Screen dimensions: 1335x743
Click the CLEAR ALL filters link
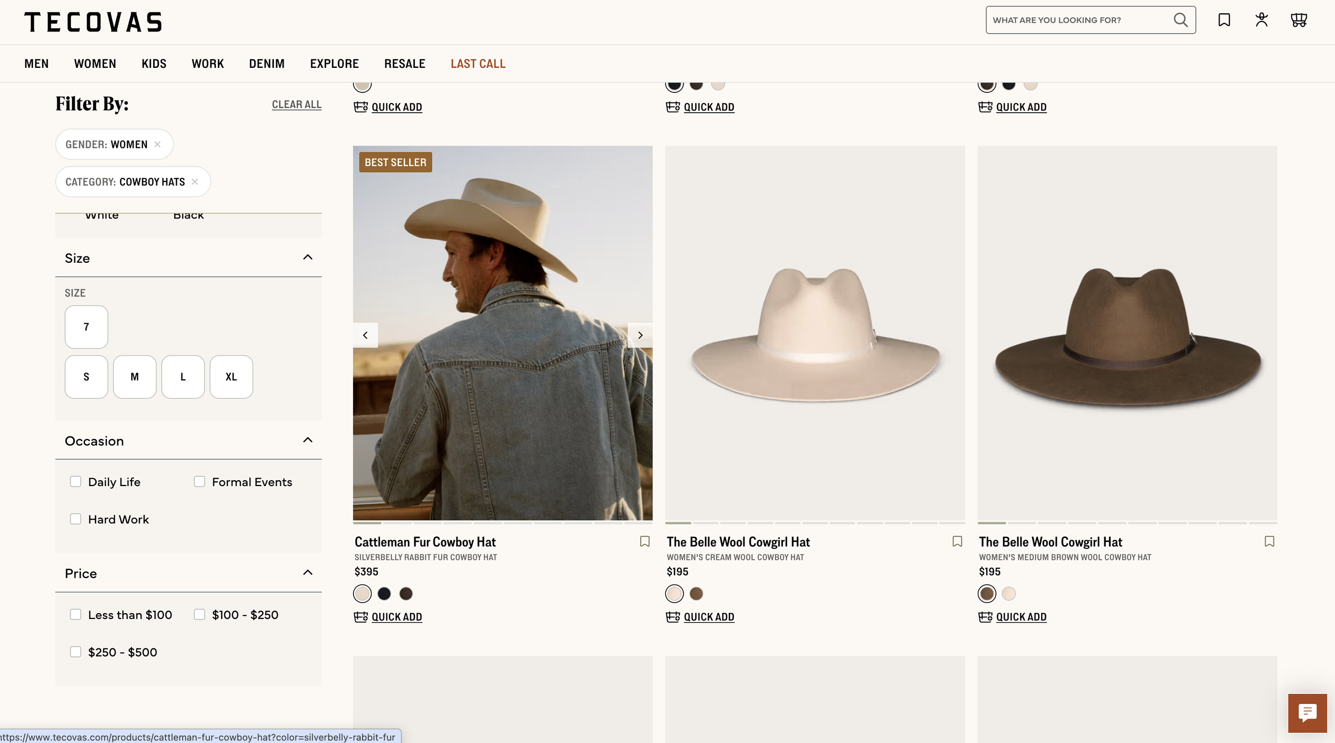tap(296, 104)
